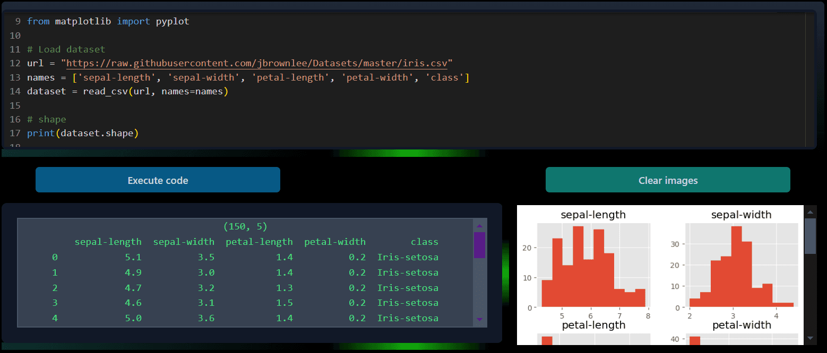Select the sepal-width histogram plot
Screen dimensions: 827x353
tap(742, 265)
